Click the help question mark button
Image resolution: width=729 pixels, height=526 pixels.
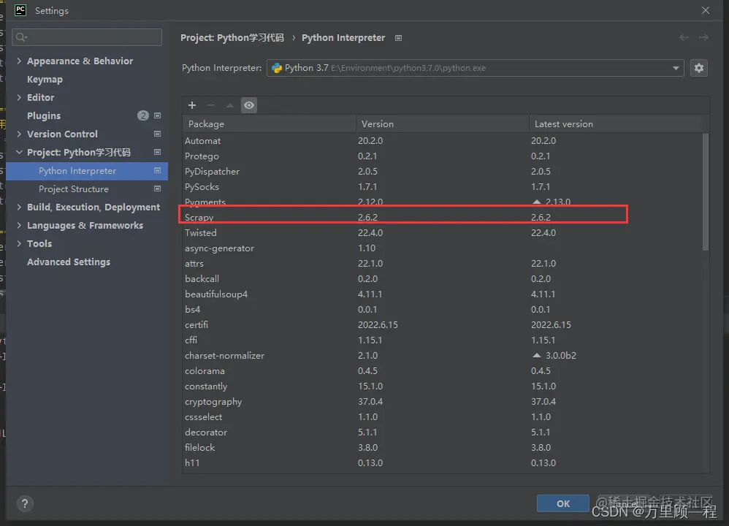click(25, 503)
